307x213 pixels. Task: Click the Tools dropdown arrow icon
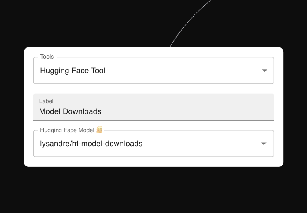[264, 71]
